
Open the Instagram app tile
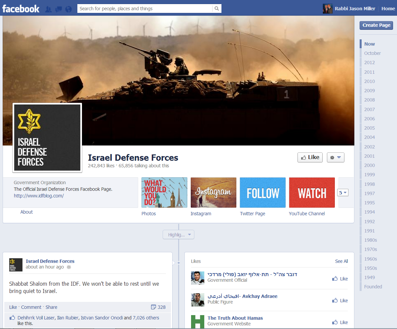coord(214,192)
